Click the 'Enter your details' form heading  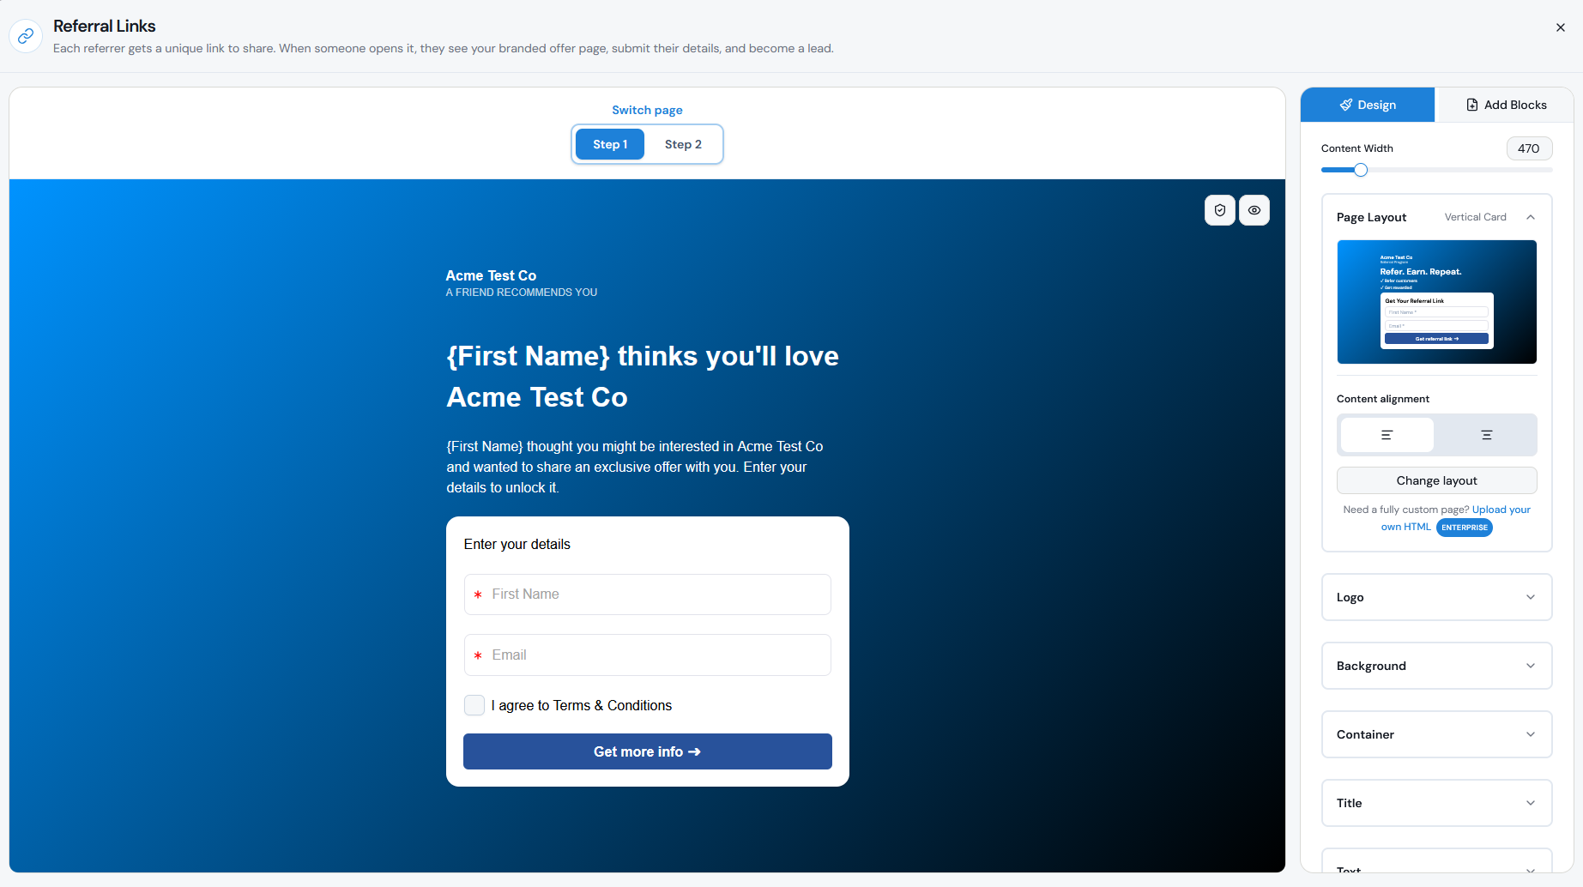tap(517, 545)
